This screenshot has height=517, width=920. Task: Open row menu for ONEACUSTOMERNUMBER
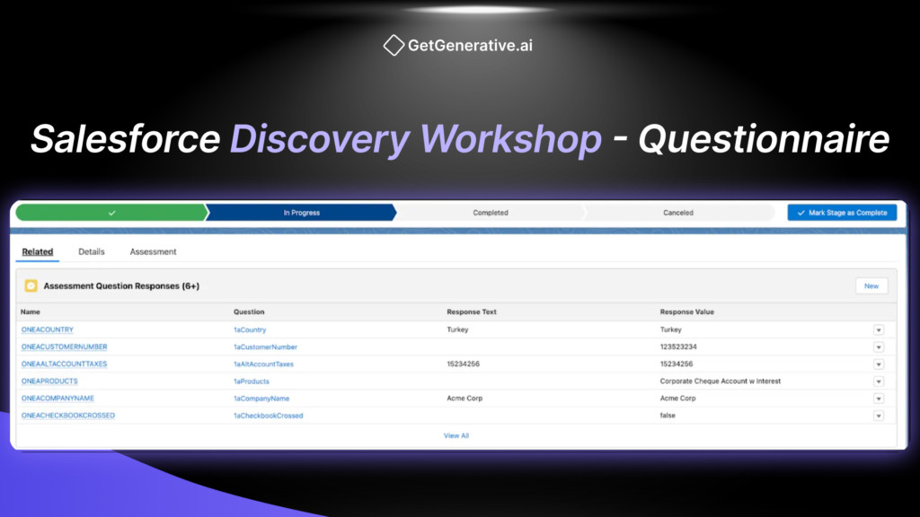[x=879, y=347]
